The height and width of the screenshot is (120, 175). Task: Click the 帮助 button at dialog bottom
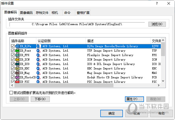pos(162,113)
